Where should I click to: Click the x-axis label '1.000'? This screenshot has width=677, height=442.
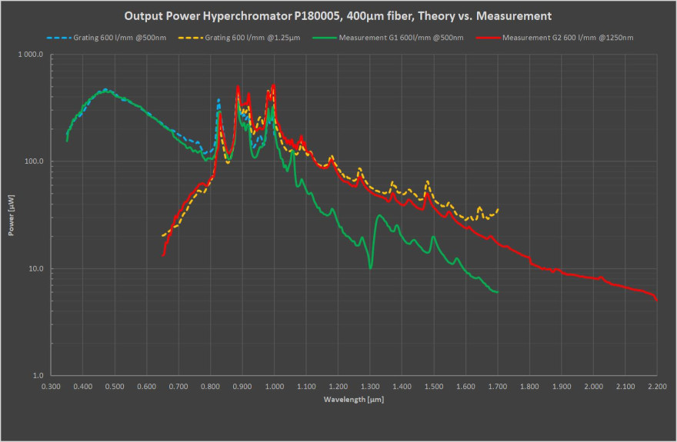[274, 387]
